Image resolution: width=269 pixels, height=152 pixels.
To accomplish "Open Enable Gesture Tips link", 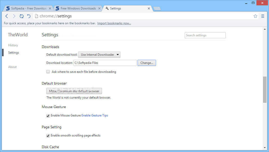I will click(95, 115).
